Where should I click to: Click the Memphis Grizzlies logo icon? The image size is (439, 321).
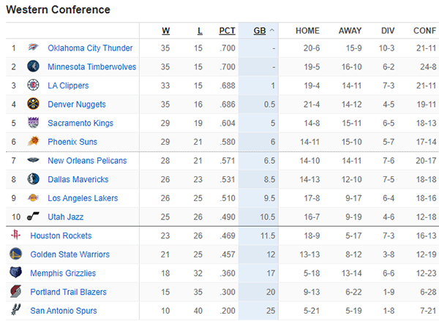[x=15, y=273]
